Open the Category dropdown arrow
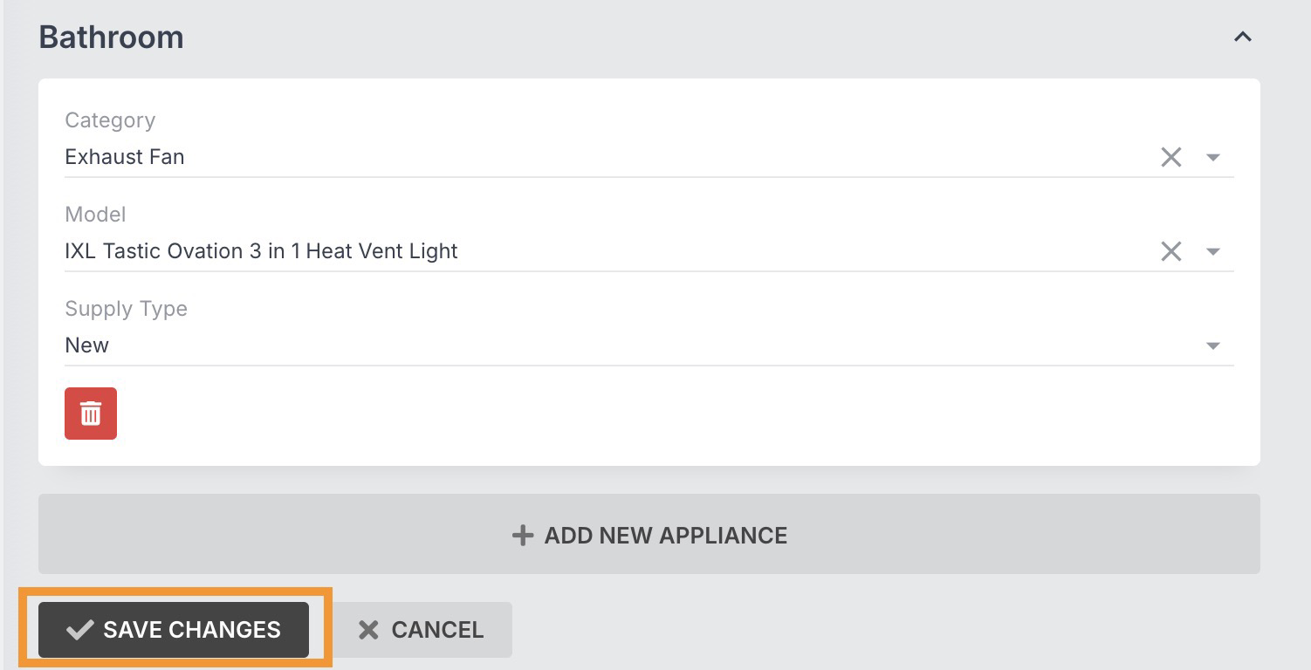Screen dimensions: 1311x670 (1212, 158)
